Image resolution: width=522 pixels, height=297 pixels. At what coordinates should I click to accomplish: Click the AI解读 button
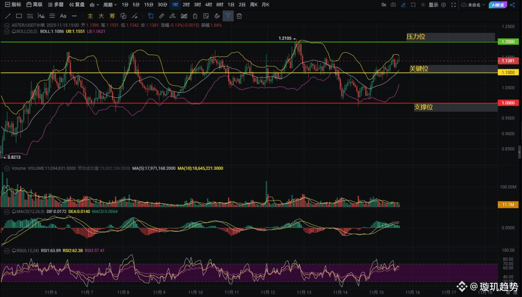coord(497,5)
